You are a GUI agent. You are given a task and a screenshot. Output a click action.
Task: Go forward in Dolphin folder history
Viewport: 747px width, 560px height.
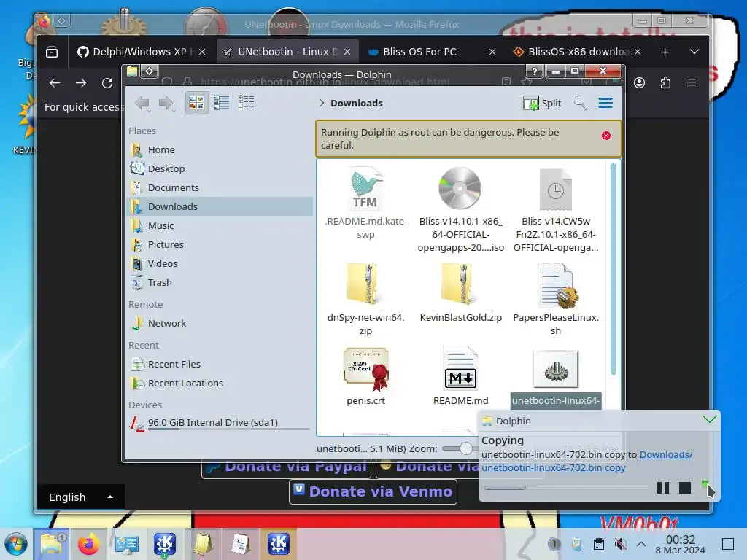[166, 103]
